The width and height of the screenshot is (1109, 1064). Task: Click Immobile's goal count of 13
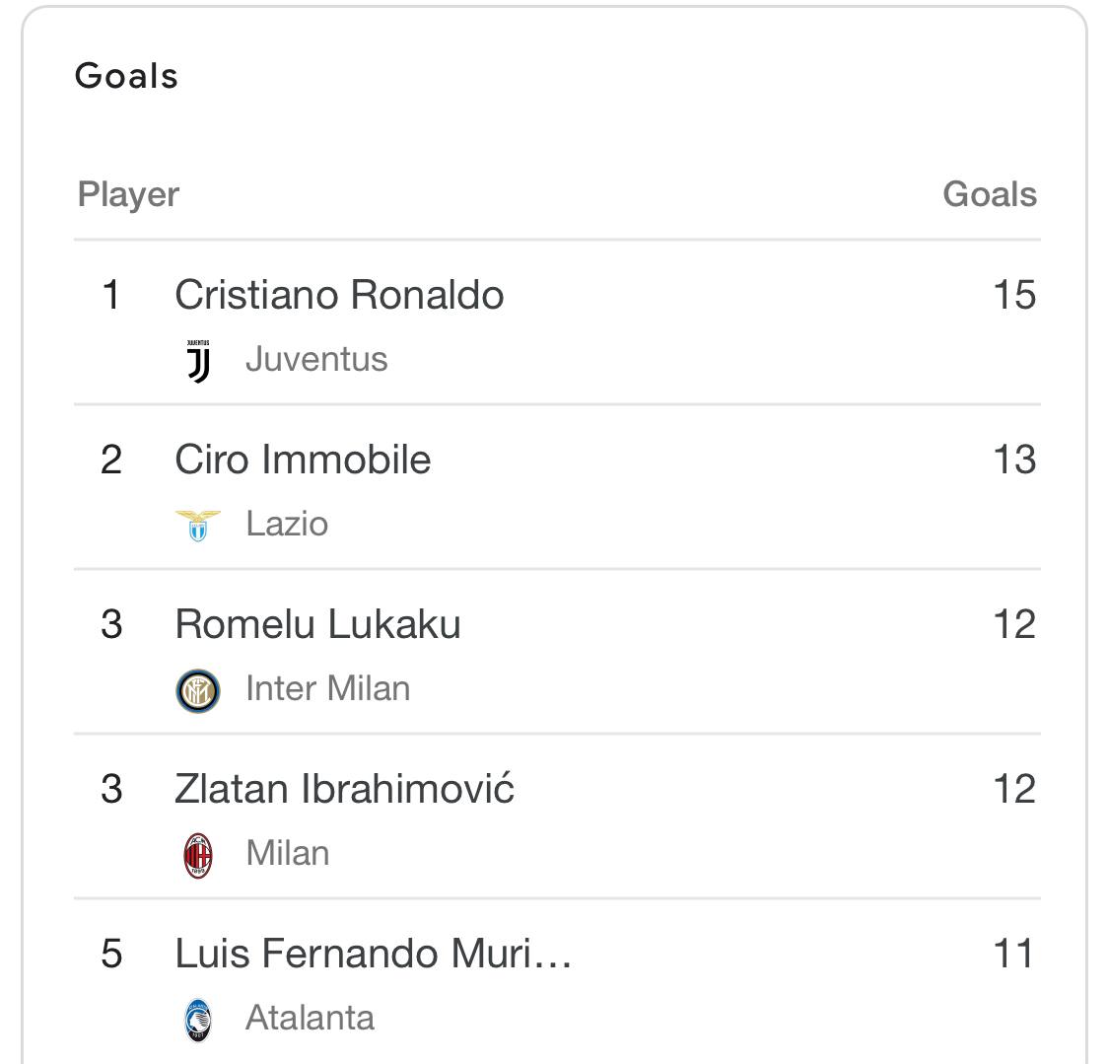point(1013,460)
